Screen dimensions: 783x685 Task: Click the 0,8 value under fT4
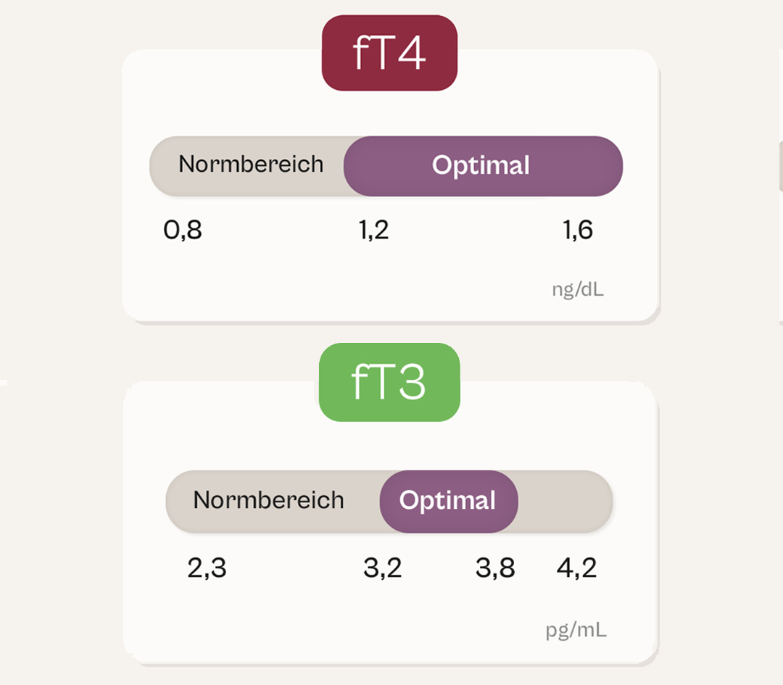pos(183,231)
